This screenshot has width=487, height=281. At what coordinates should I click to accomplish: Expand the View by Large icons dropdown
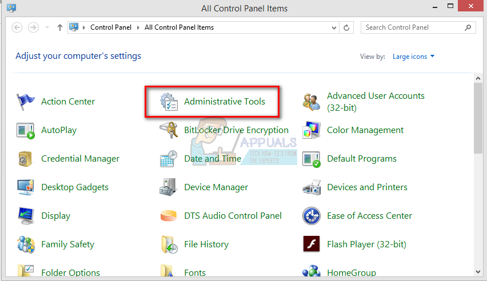point(413,57)
